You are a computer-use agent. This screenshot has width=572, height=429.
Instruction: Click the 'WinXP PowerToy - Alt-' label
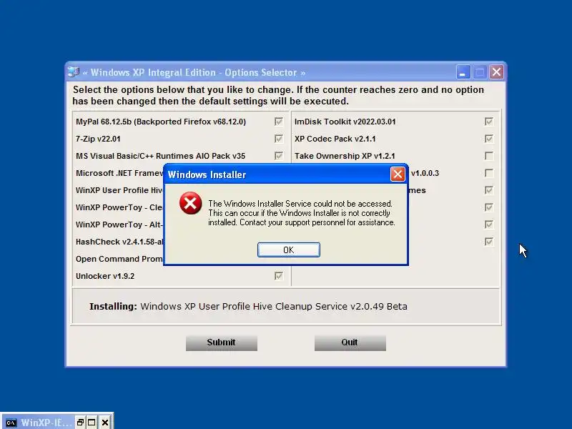[x=119, y=225]
